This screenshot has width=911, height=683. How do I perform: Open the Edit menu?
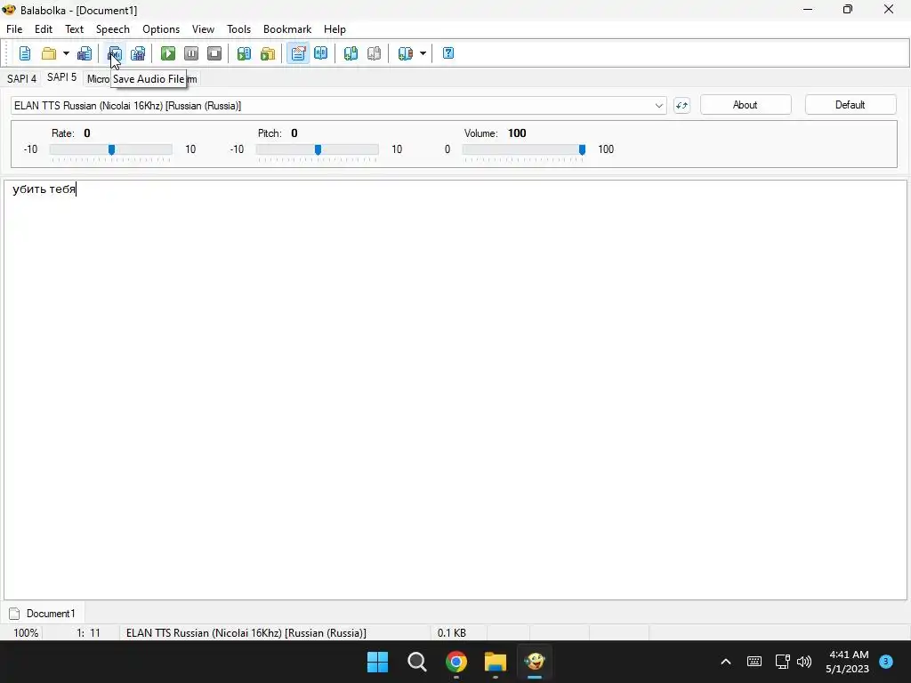pos(44,29)
